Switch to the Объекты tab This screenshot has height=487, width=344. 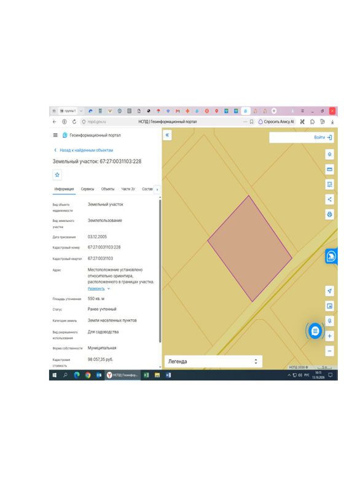pos(107,189)
